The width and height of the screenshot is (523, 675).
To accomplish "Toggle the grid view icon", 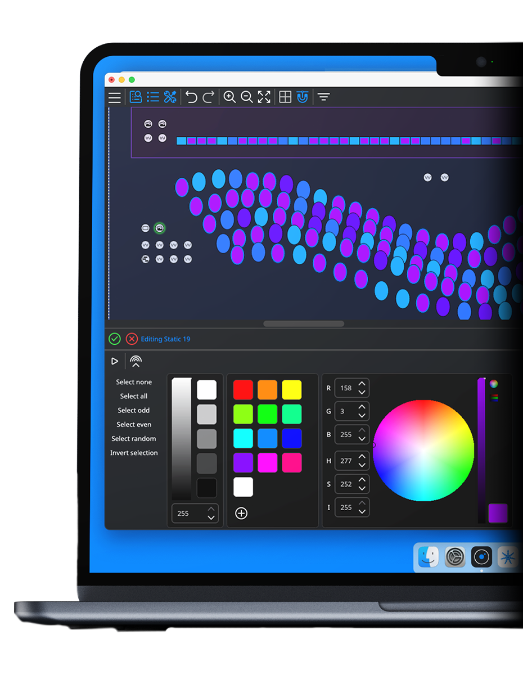I will pos(285,97).
